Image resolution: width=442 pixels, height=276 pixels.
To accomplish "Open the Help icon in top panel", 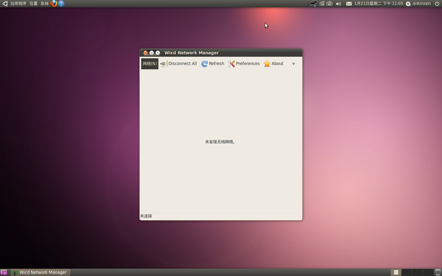I will click(61, 4).
